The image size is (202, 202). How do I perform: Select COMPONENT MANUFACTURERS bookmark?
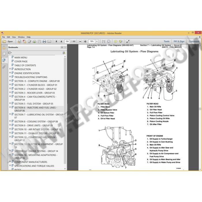pyautogui.click(x=31, y=162)
